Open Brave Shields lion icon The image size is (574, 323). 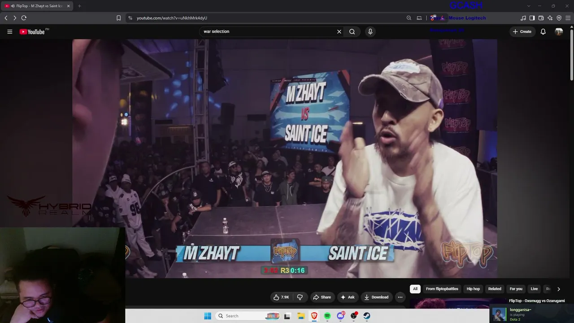pyautogui.click(x=433, y=18)
